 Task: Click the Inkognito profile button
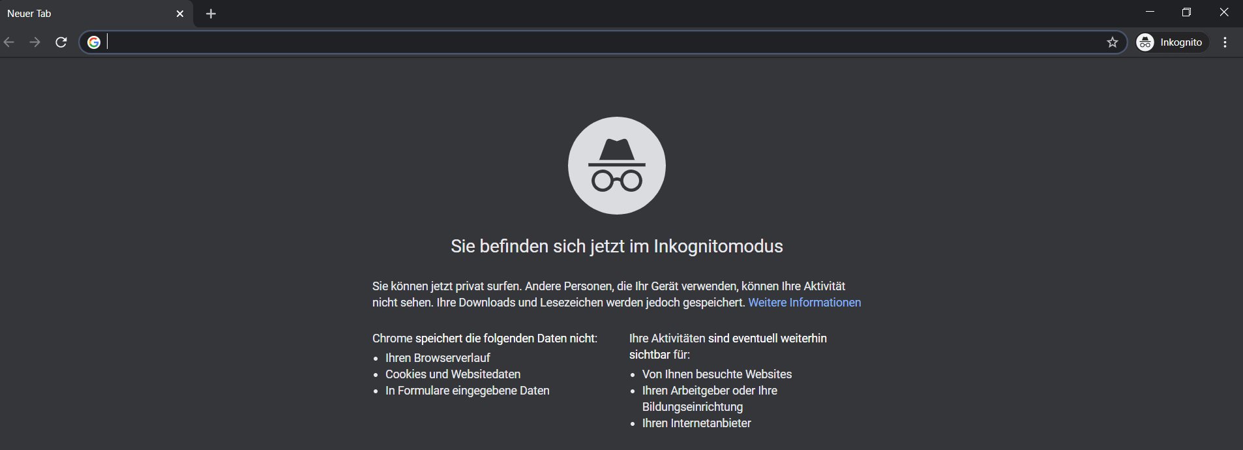tap(1172, 42)
